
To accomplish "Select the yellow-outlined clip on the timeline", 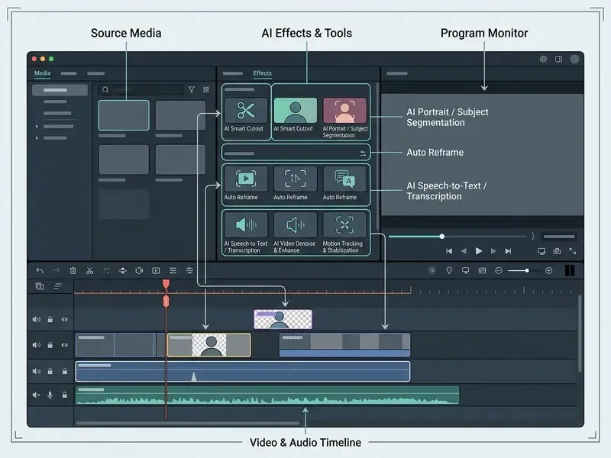I will pyautogui.click(x=209, y=345).
